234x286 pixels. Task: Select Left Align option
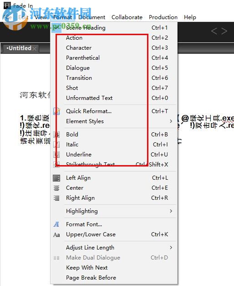114,178
